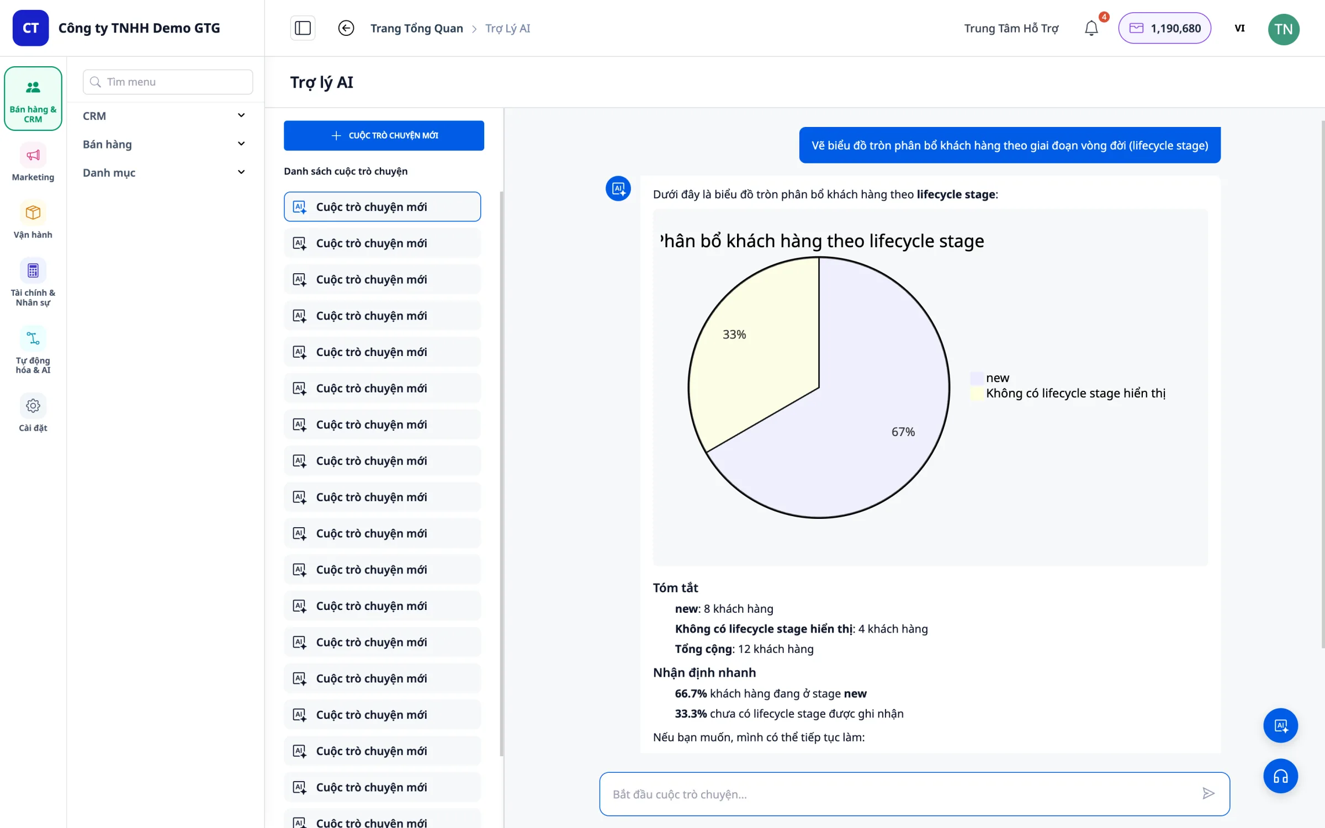
Task: Switch language via VI selector
Action: coord(1239,28)
